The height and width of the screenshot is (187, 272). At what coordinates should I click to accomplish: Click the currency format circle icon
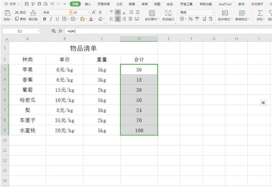[182, 19]
